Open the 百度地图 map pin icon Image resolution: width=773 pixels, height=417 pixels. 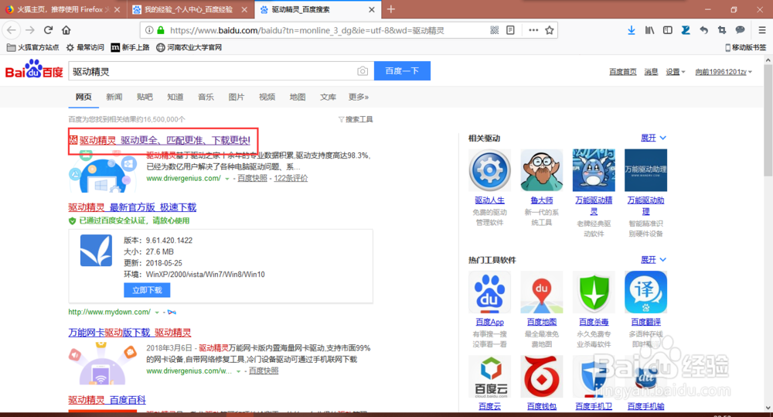click(x=541, y=292)
